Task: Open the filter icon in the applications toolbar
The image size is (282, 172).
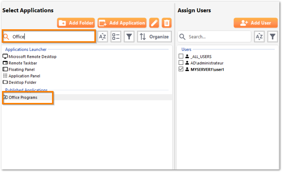Action: coord(129,36)
